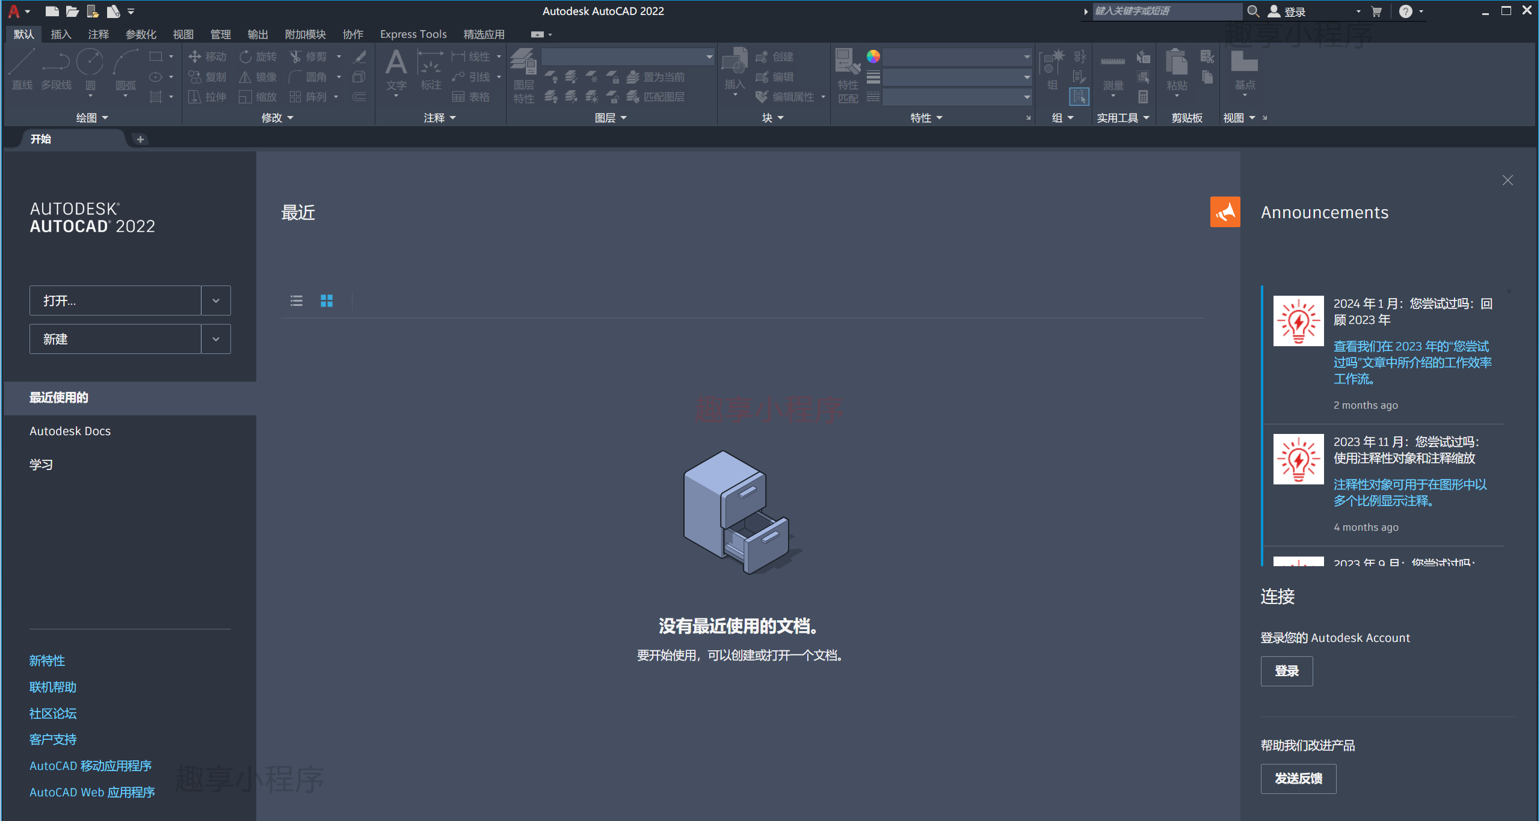The height and width of the screenshot is (821, 1540).
Task: Open the 插入 menu tab
Action: pos(59,35)
